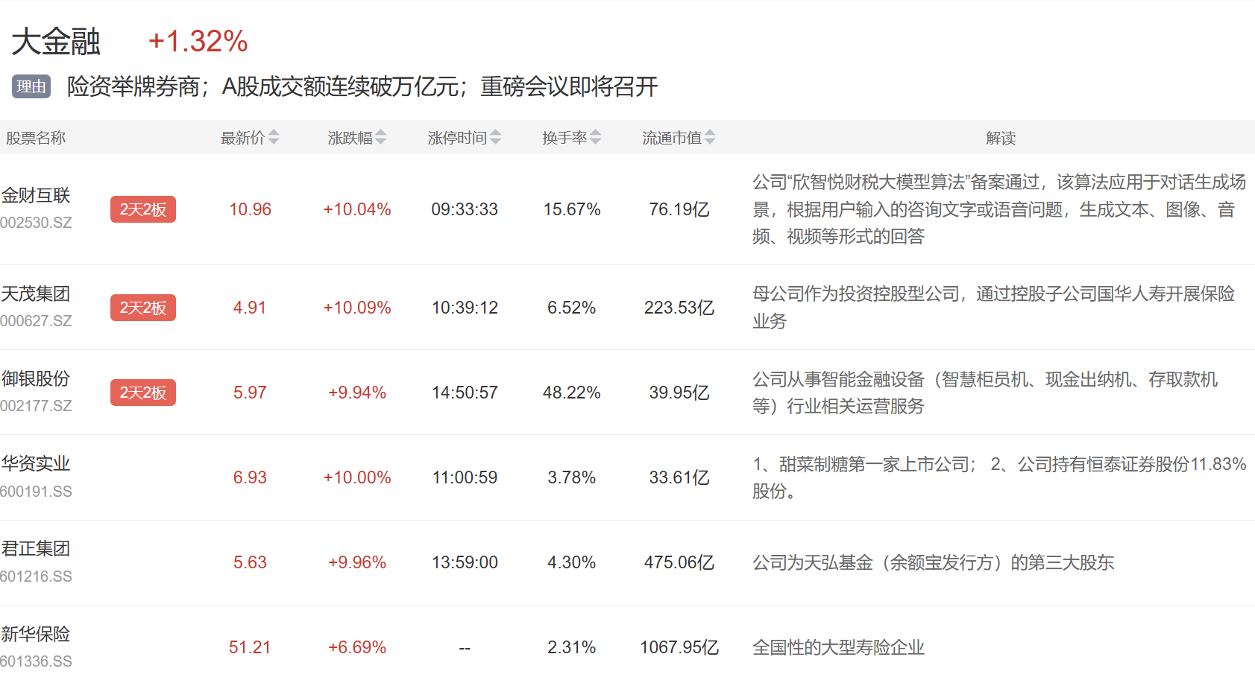The image size is (1255, 686).
Task: Click 天茂集团 2天2板 badge
Action: coord(142,308)
